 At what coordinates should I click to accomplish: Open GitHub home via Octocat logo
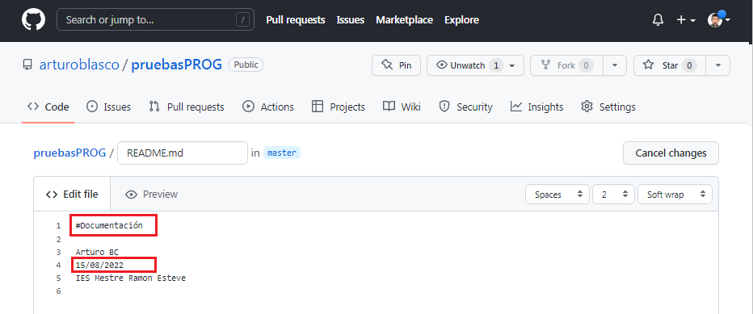[x=34, y=19]
